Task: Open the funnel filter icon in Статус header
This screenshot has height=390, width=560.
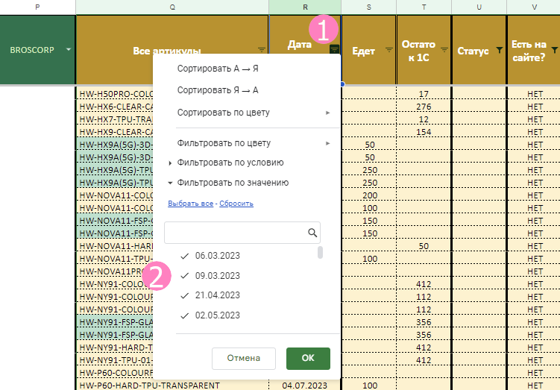Action: coord(500,50)
